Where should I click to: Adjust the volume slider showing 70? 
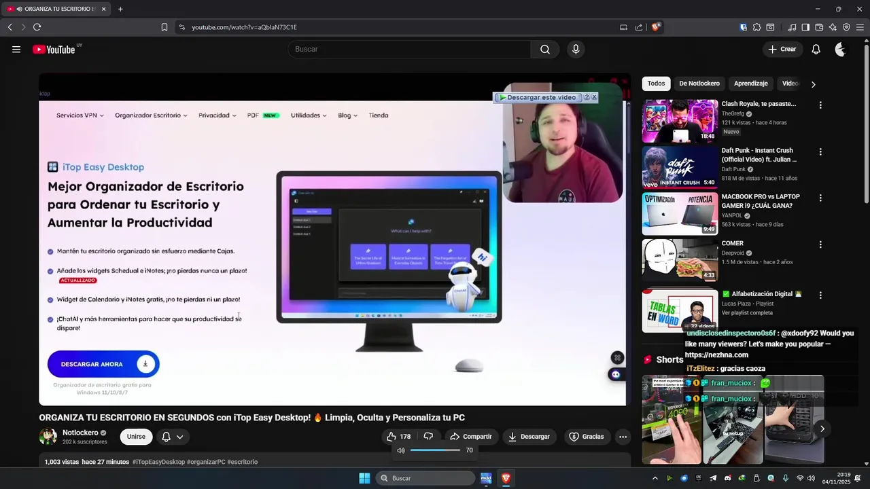click(x=435, y=450)
